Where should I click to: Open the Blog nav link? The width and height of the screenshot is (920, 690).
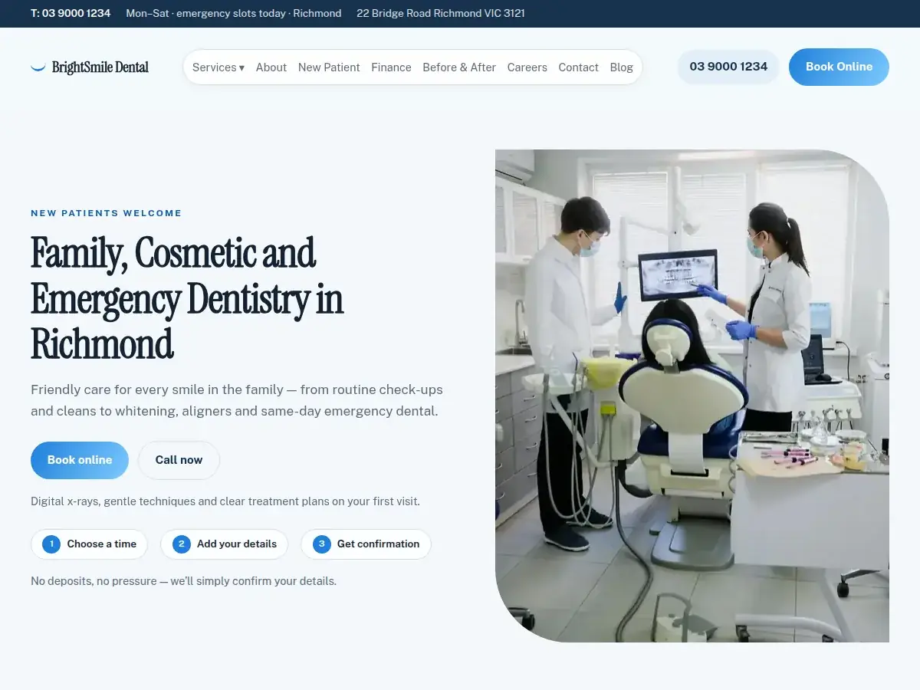point(622,67)
